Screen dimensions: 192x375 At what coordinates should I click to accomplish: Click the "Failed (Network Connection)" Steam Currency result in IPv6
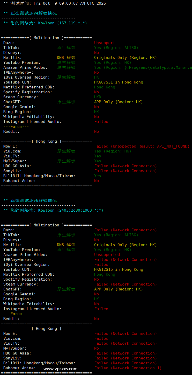pyautogui.click(x=125, y=284)
